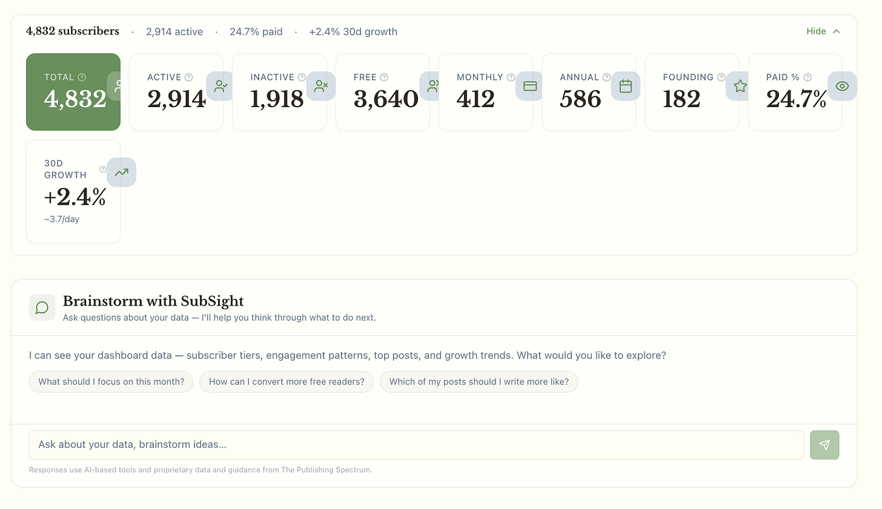Click the calendar icon on Annual card
Viewport: 882px width, 509px height.
click(626, 86)
